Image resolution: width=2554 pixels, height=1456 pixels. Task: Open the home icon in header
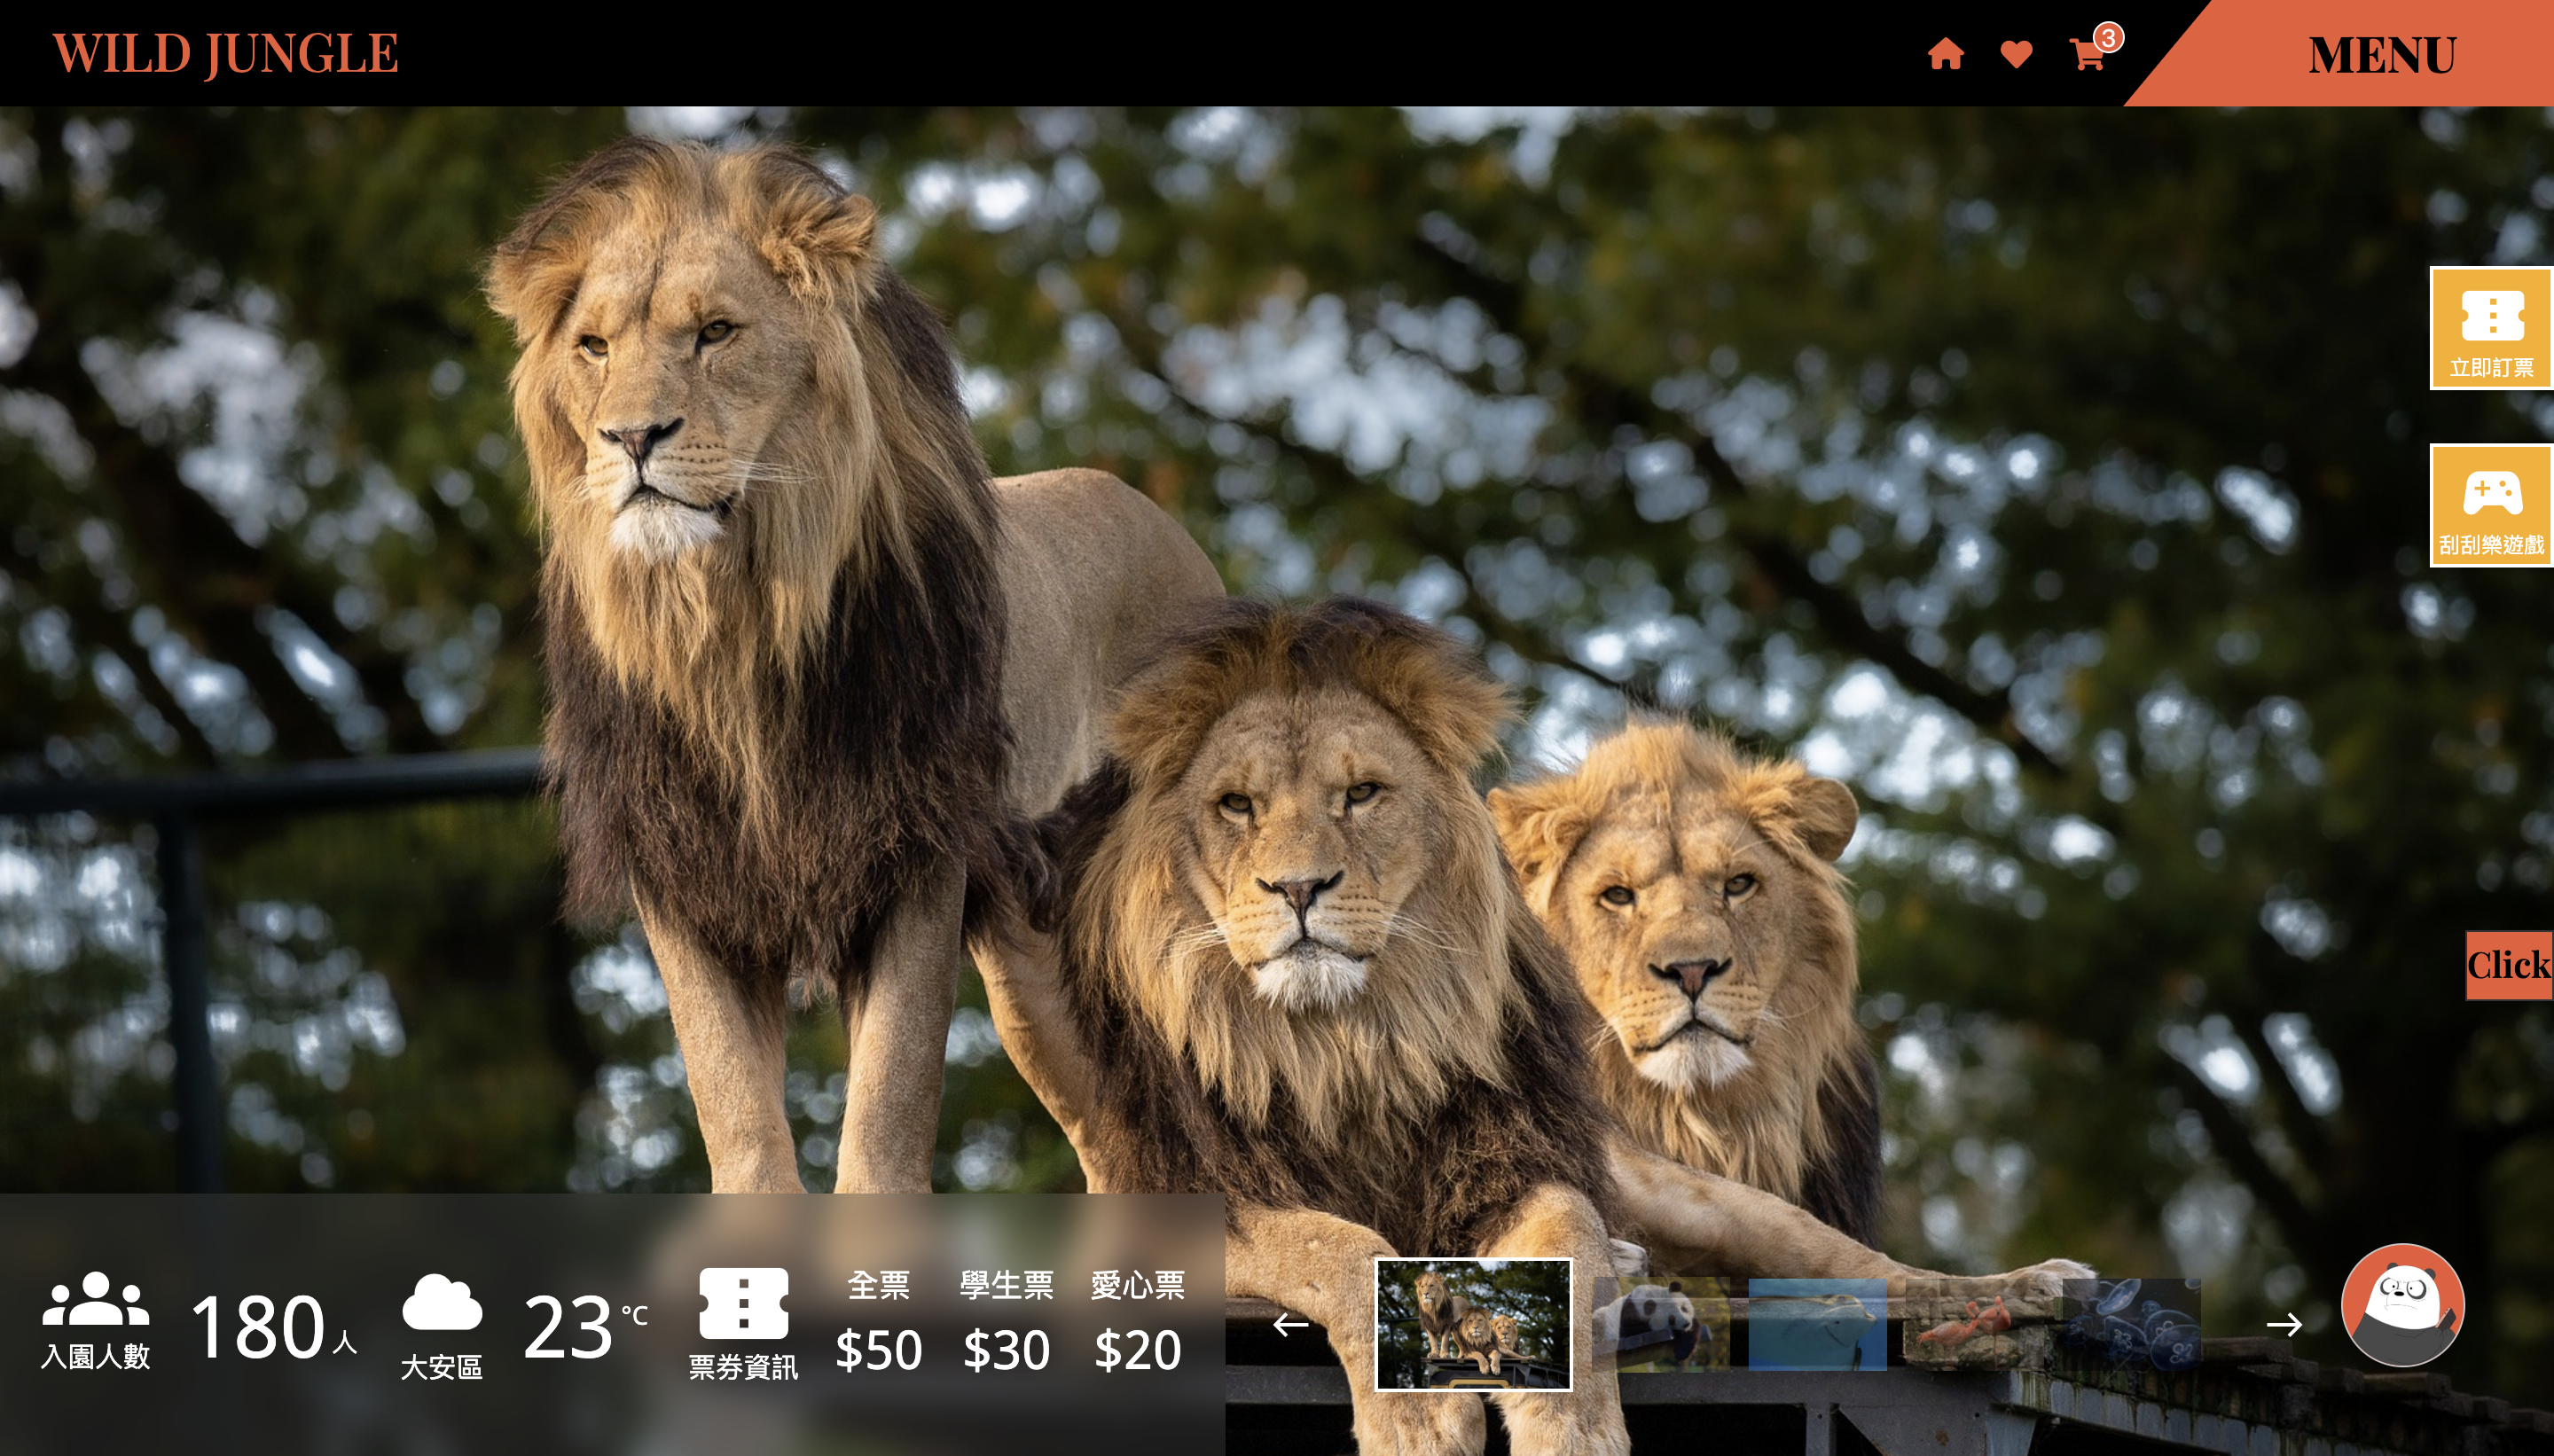coord(1945,54)
